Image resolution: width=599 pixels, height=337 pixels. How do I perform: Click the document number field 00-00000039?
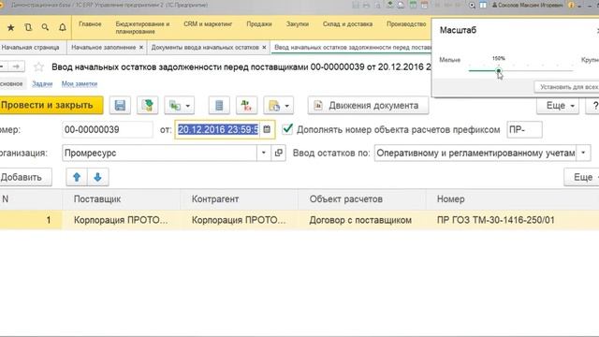coord(108,129)
